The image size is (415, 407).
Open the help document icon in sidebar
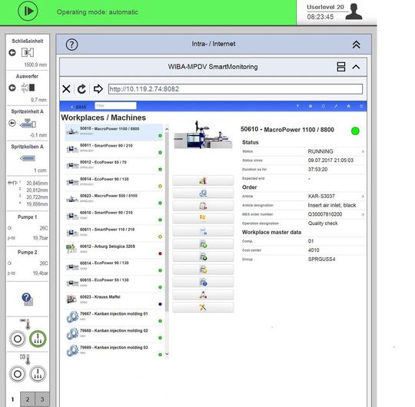pyautogui.click(x=27, y=299)
